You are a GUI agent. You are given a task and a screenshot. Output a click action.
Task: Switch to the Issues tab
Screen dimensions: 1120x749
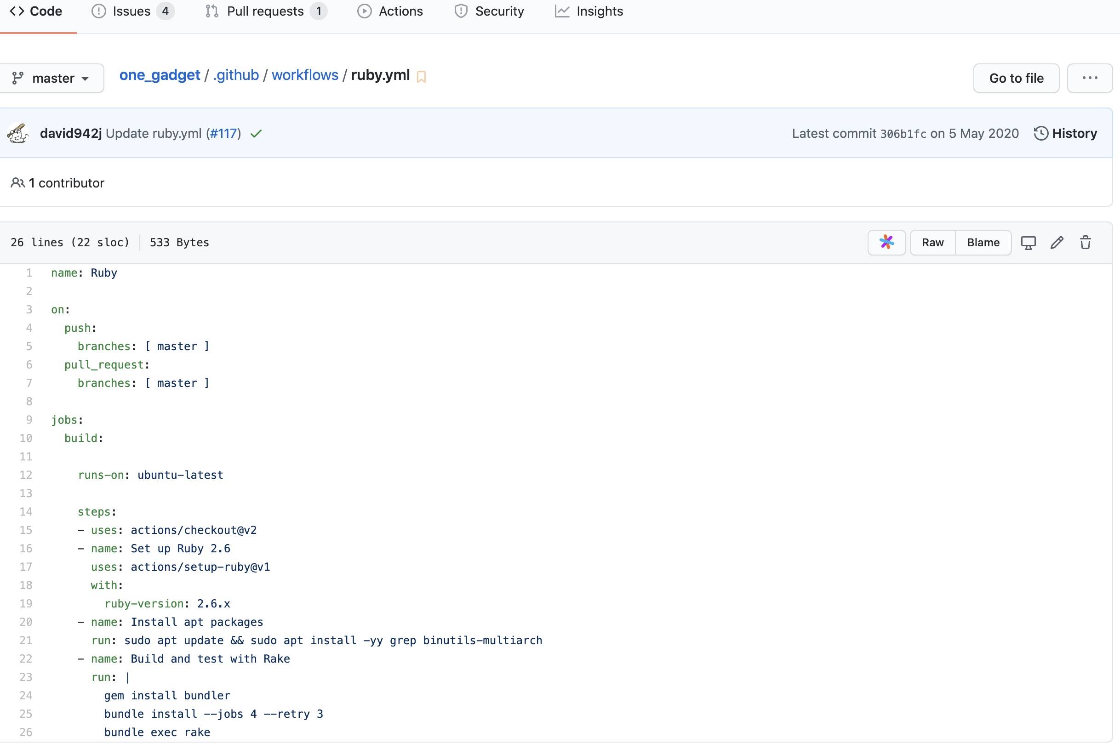(132, 11)
